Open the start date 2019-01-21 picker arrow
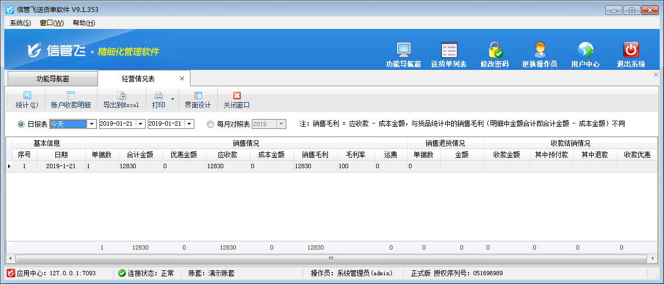The height and width of the screenshot is (284, 664). (x=141, y=125)
